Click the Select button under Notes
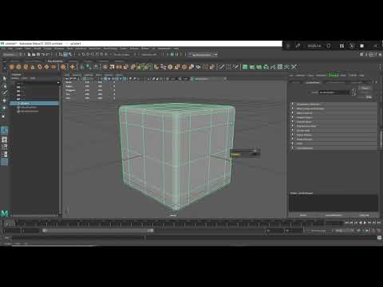Image resolution: width=383 pixels, height=287 pixels. coord(303,215)
